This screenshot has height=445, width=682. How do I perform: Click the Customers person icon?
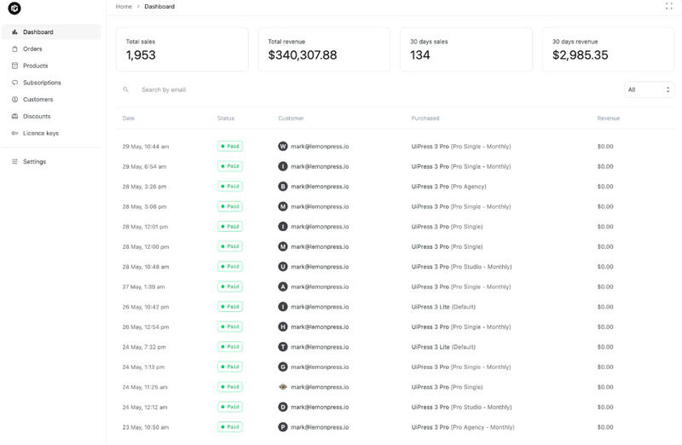pos(14,99)
